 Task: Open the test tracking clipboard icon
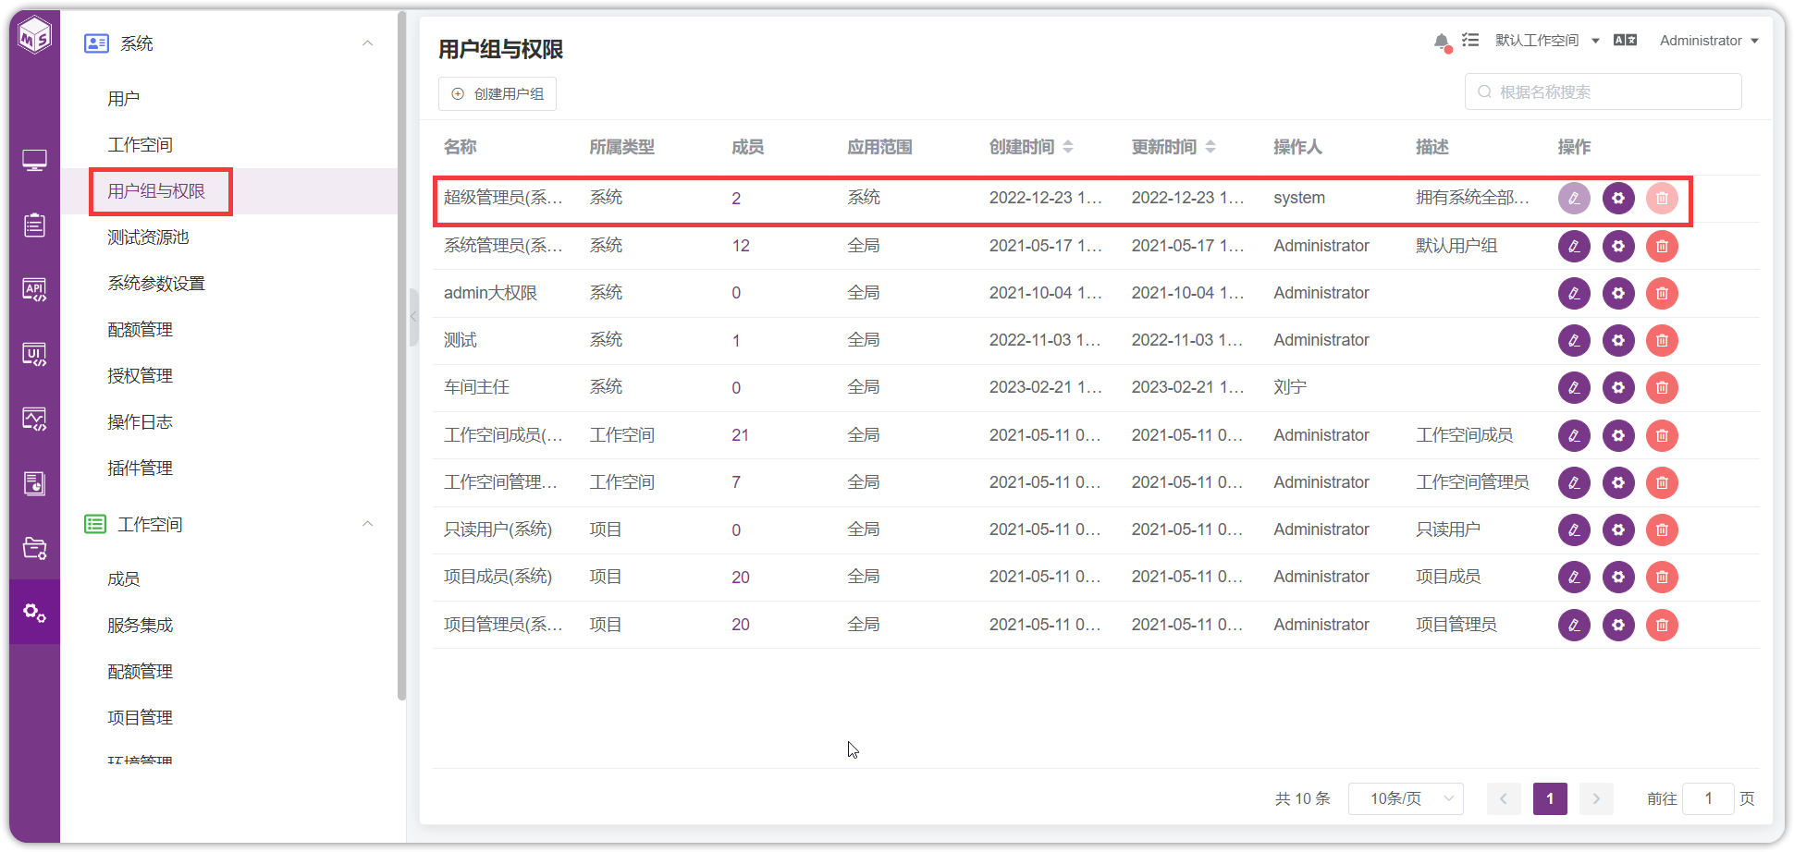coord(35,225)
